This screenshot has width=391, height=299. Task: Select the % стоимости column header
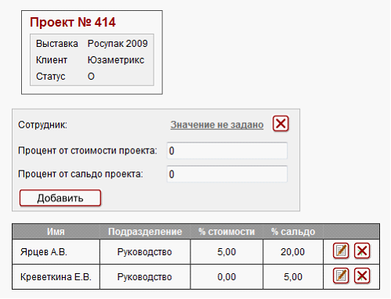tap(226, 232)
